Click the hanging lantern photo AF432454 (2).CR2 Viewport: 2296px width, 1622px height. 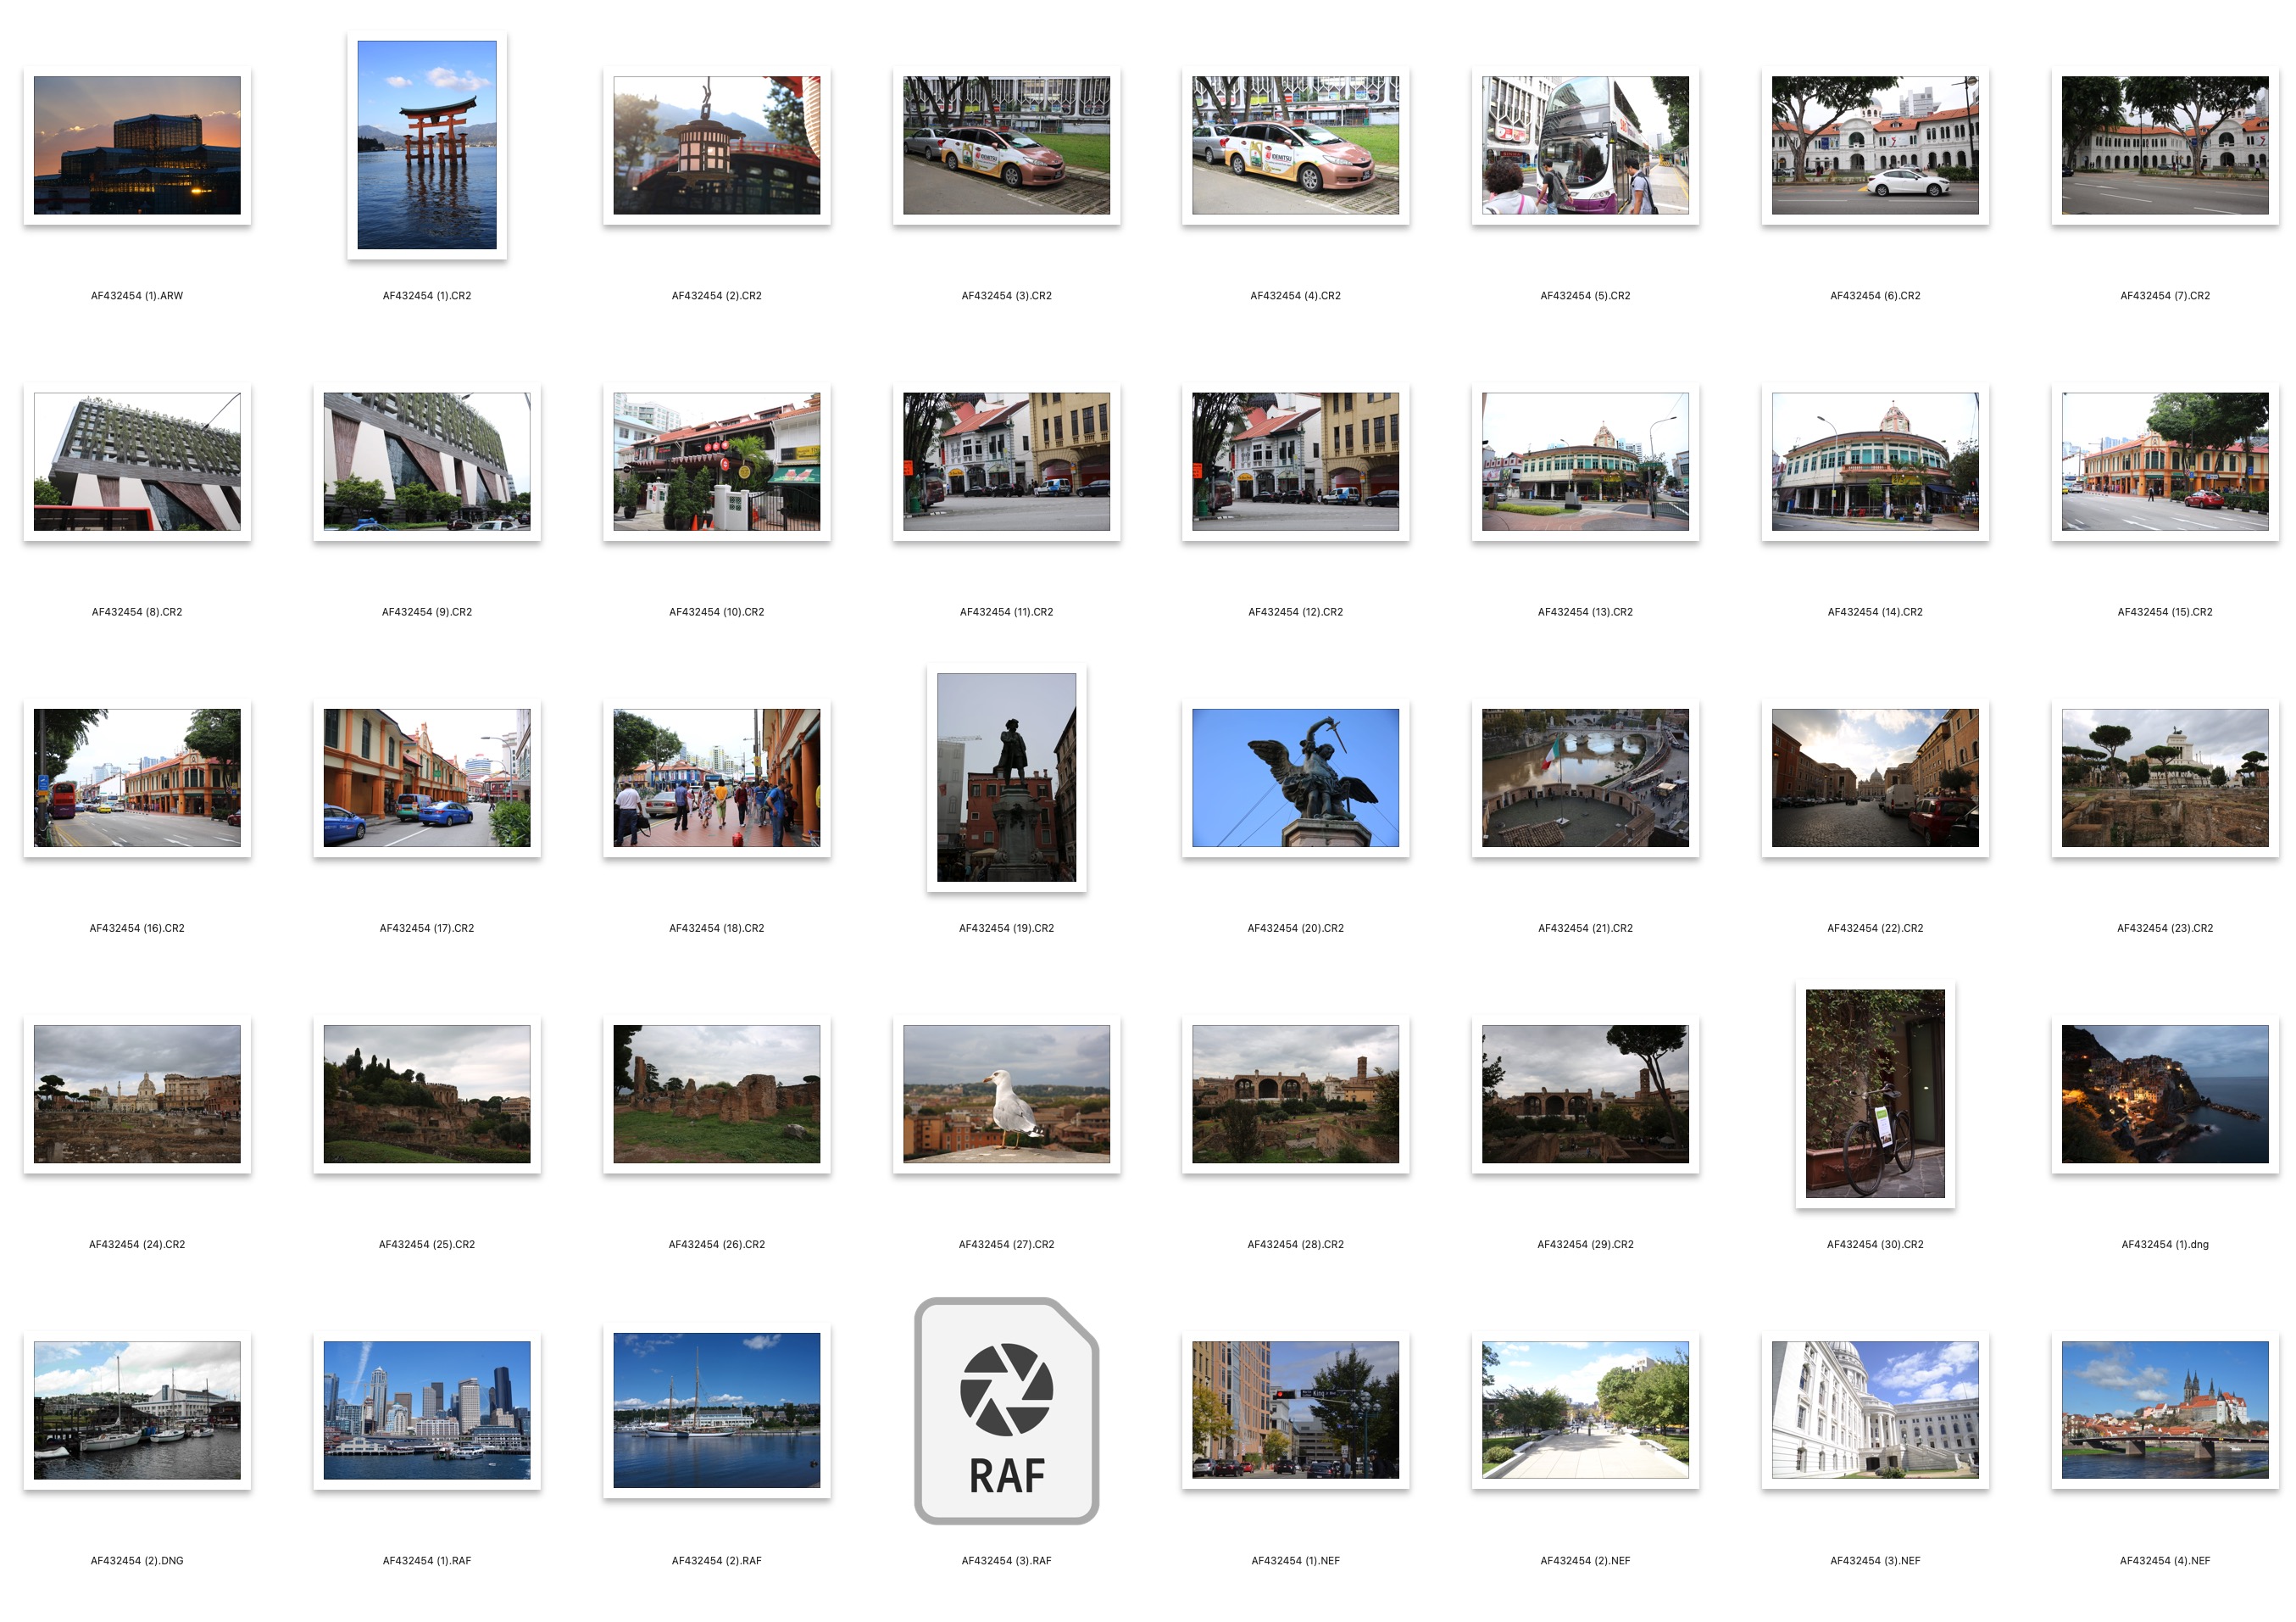pos(716,145)
